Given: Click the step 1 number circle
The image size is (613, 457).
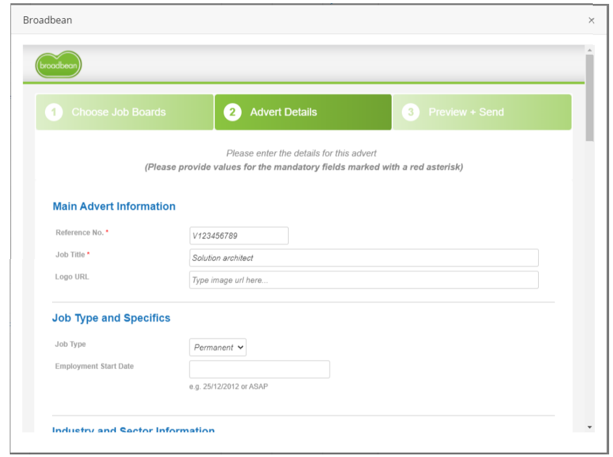Looking at the screenshot, I should 54,112.
